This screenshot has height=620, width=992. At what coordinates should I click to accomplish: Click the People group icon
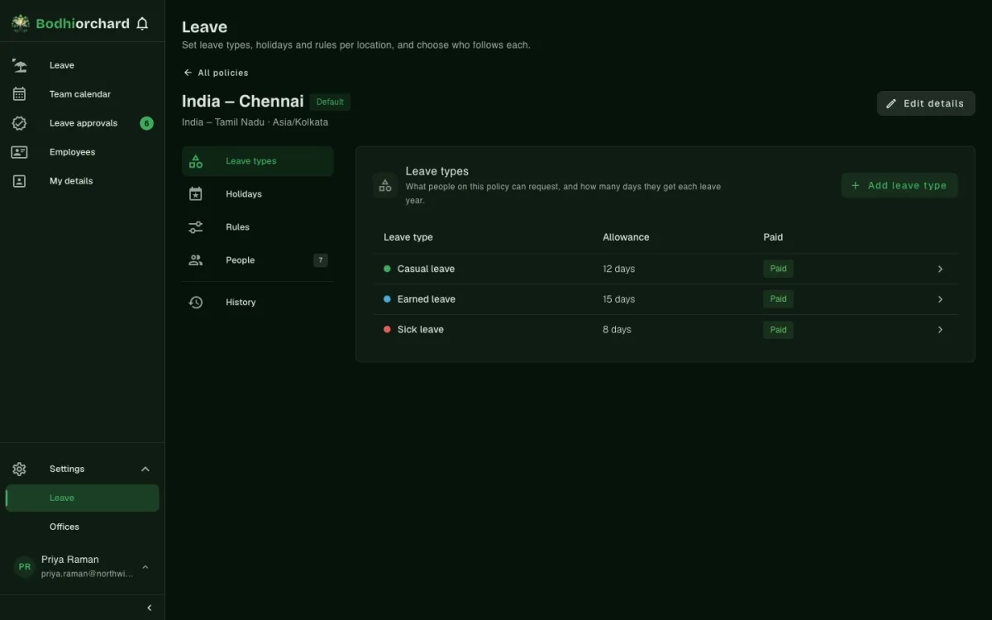(x=196, y=260)
